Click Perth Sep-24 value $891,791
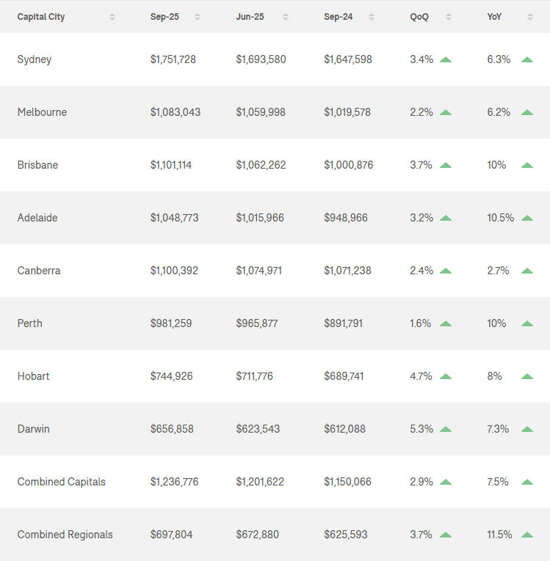Viewport: 550px width, 561px height. coord(343,323)
